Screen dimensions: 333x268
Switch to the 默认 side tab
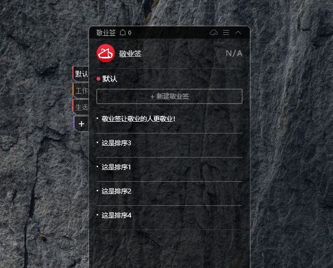[x=81, y=74]
